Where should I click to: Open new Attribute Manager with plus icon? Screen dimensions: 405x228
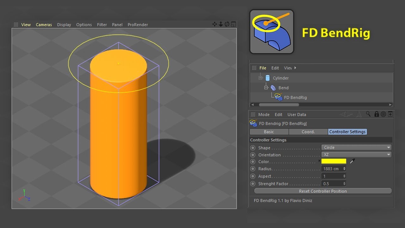[x=390, y=114]
